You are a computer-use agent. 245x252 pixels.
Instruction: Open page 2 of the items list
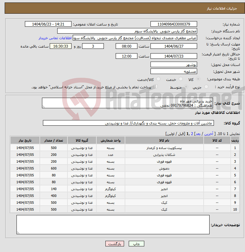coord(192,134)
